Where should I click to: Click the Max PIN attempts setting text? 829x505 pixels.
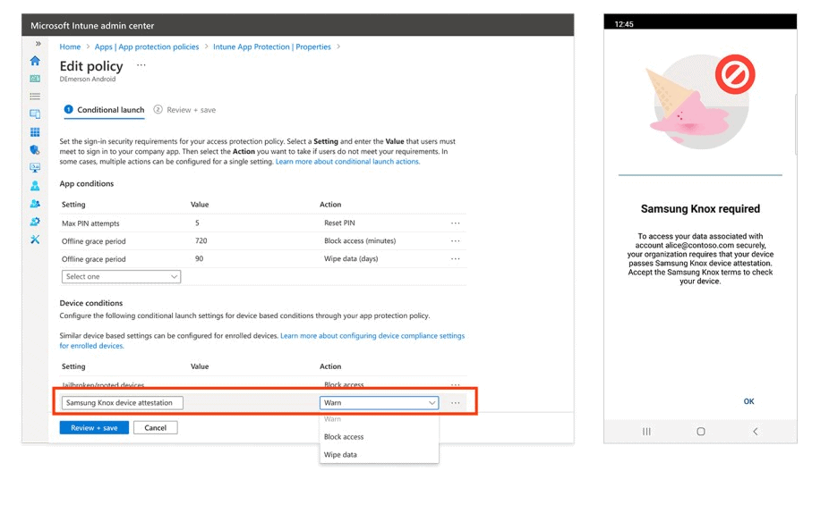point(90,223)
